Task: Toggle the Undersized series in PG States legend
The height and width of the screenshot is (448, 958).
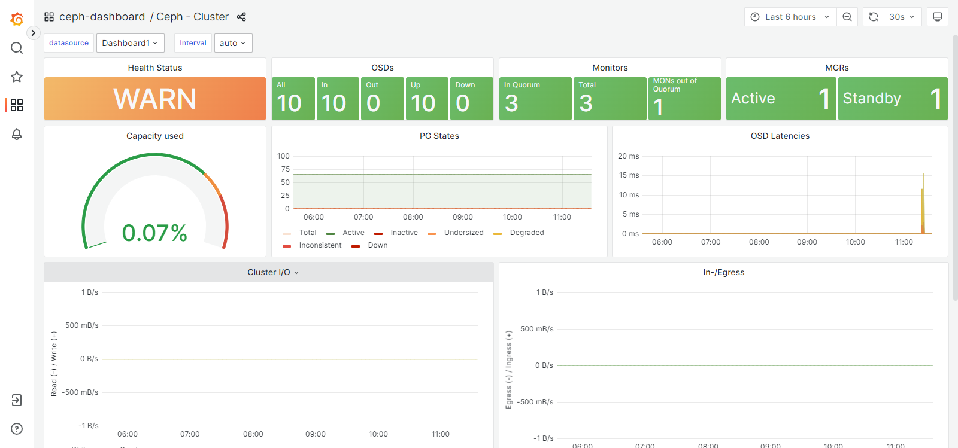Action: pos(464,233)
